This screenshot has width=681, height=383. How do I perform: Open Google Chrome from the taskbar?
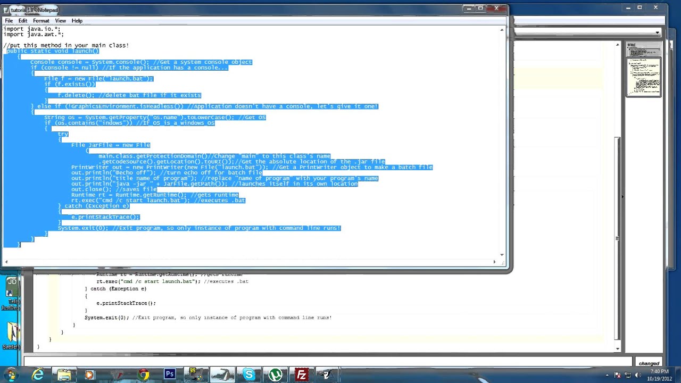[143, 375]
